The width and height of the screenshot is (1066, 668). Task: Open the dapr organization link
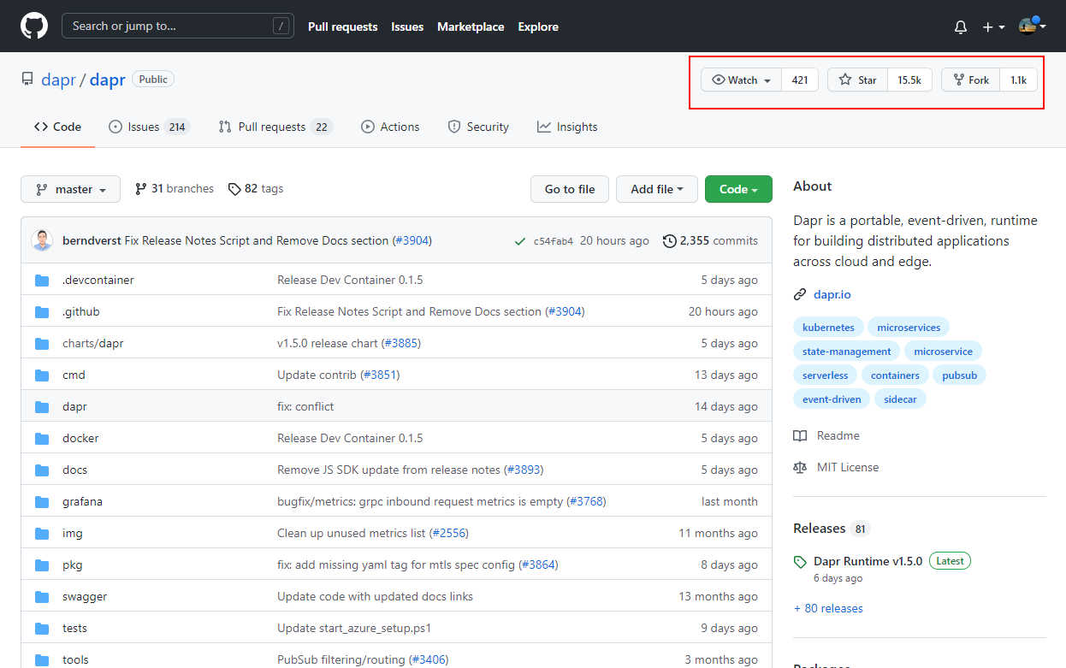(x=58, y=80)
